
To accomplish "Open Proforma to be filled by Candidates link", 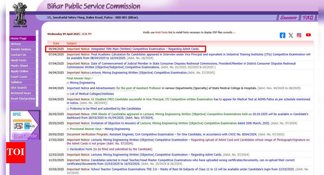I will pyautogui.click(x=105, y=109).
